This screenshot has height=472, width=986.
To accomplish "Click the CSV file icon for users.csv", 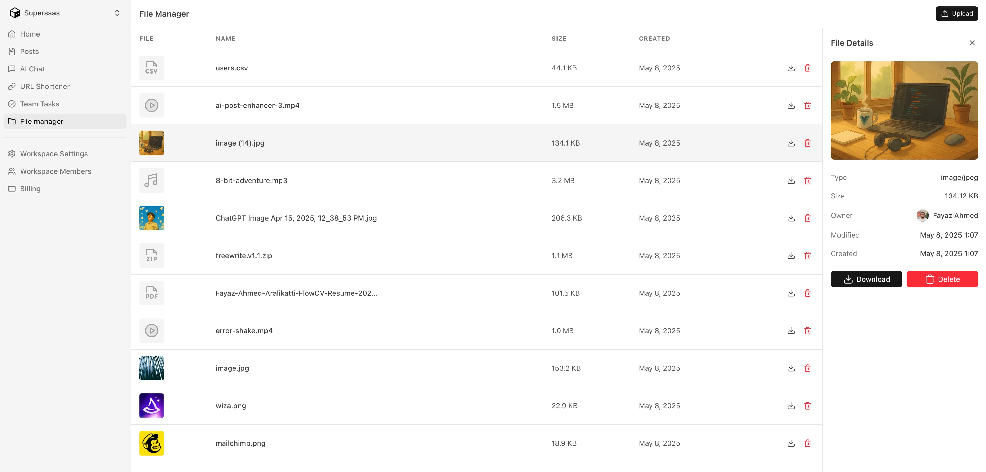I will click(152, 68).
